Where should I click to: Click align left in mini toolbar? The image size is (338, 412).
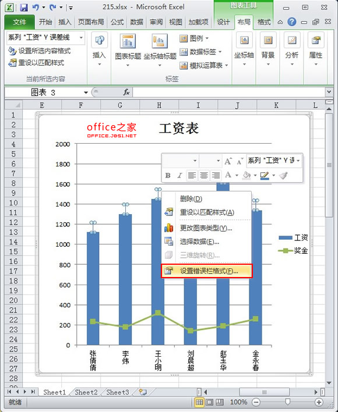tap(192, 175)
